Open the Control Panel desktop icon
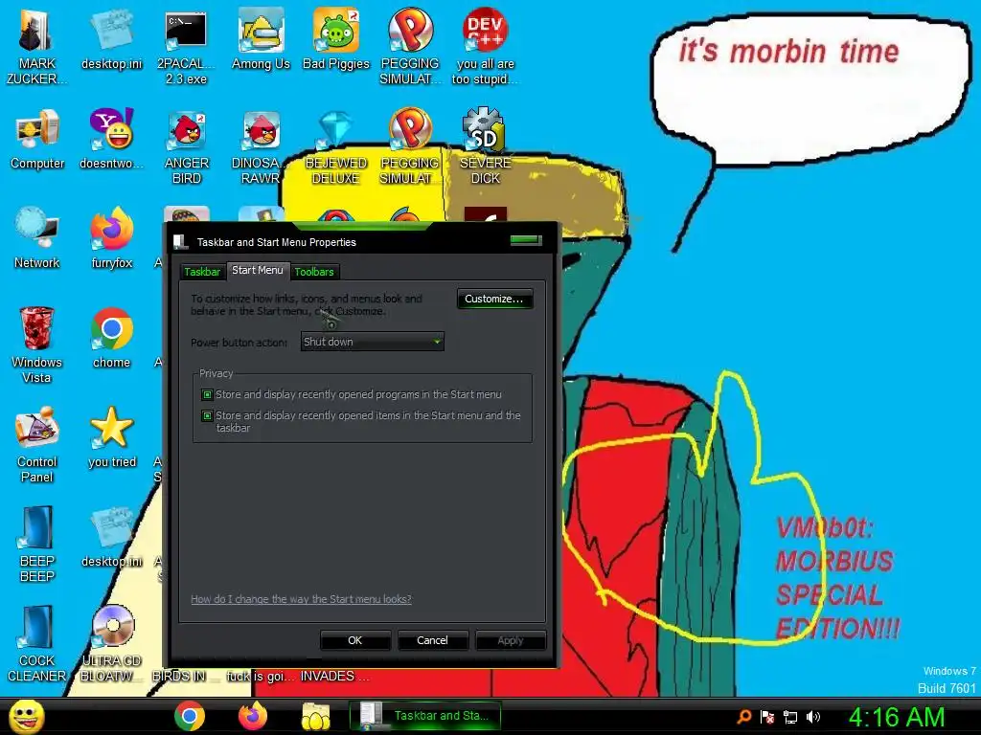This screenshot has width=981, height=735. pyautogui.click(x=37, y=444)
